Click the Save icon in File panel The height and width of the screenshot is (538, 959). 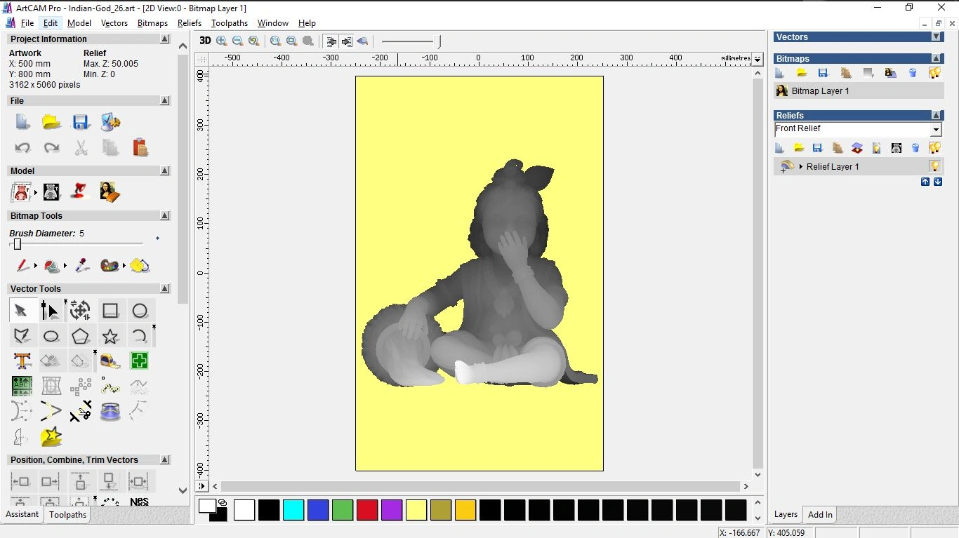click(81, 122)
